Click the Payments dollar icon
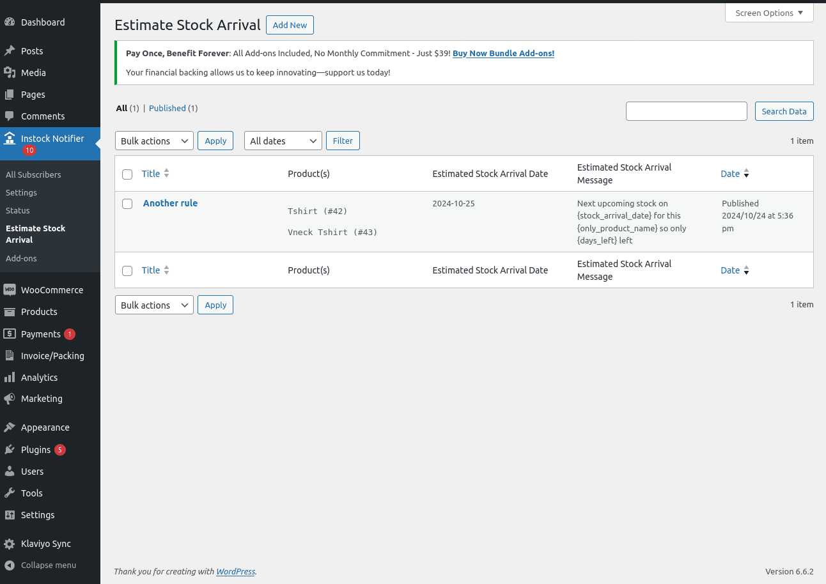This screenshot has width=826, height=584. (10, 334)
